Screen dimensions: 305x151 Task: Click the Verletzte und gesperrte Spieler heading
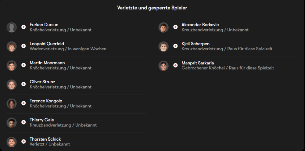(152, 8)
